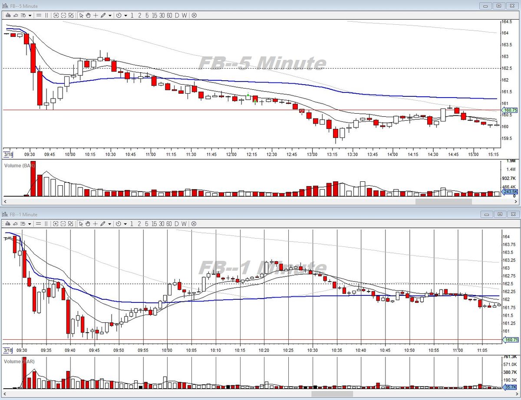Set FB--1 Minute chart to 5 minute interval
Image resolution: width=521 pixels, height=400 pixels.
click(x=147, y=224)
